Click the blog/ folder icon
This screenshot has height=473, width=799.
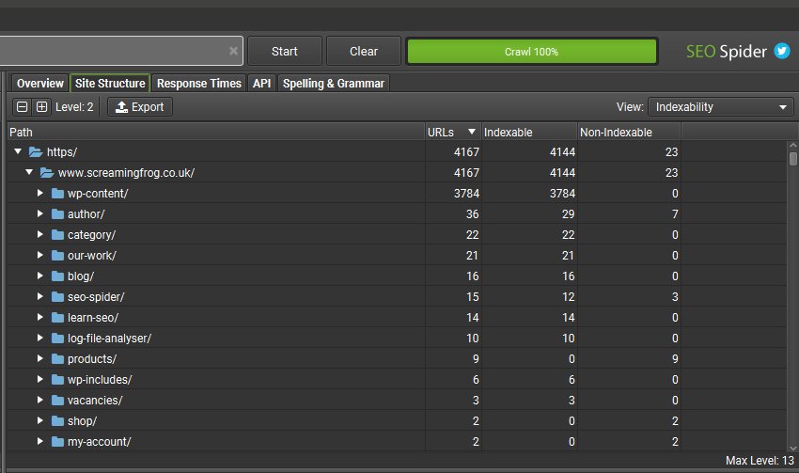click(57, 276)
